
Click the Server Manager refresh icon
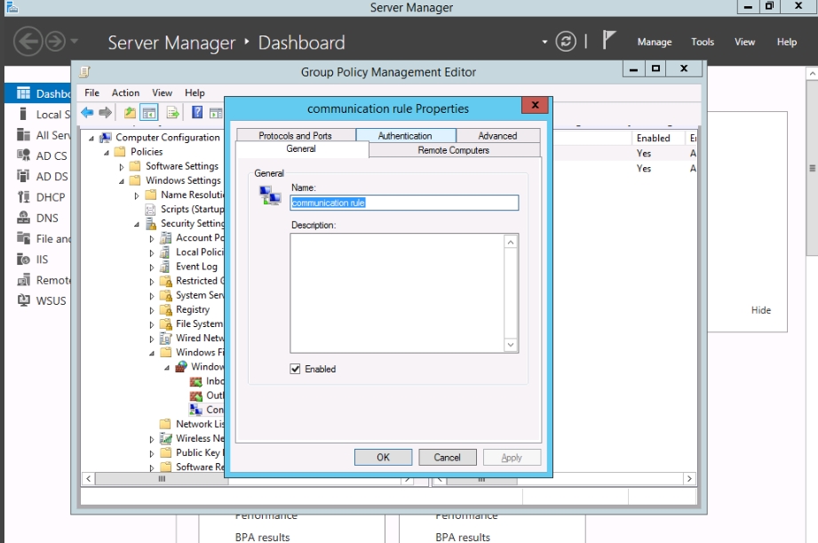click(x=566, y=41)
